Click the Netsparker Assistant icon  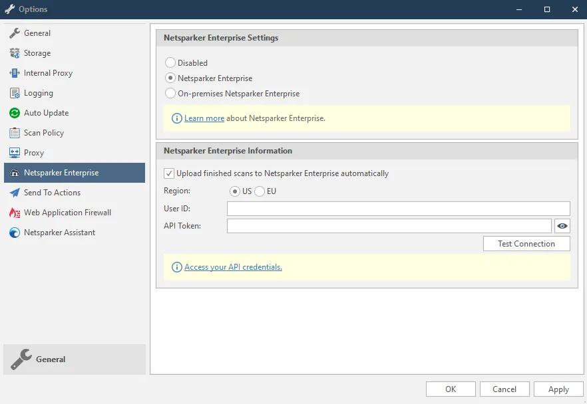(15, 233)
